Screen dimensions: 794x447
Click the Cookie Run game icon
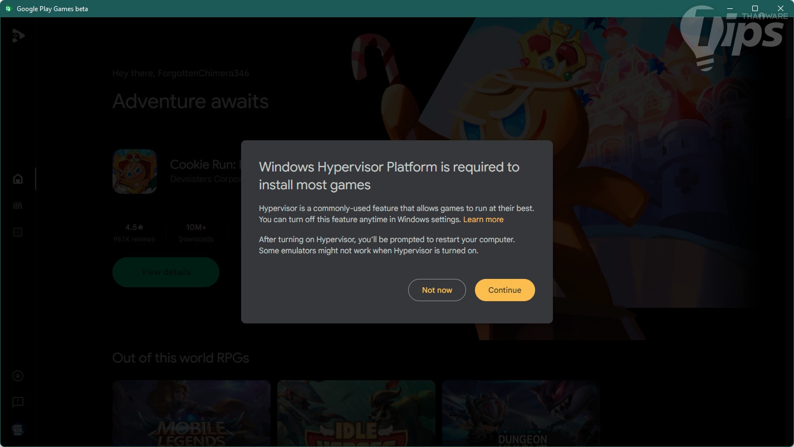(x=135, y=171)
